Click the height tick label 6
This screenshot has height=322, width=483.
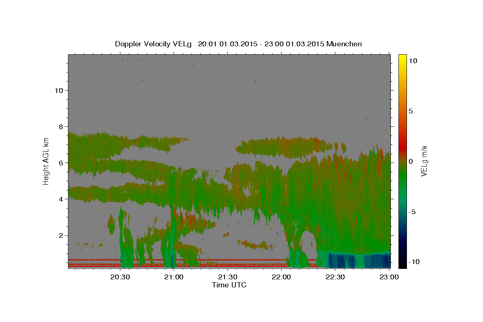click(x=62, y=163)
